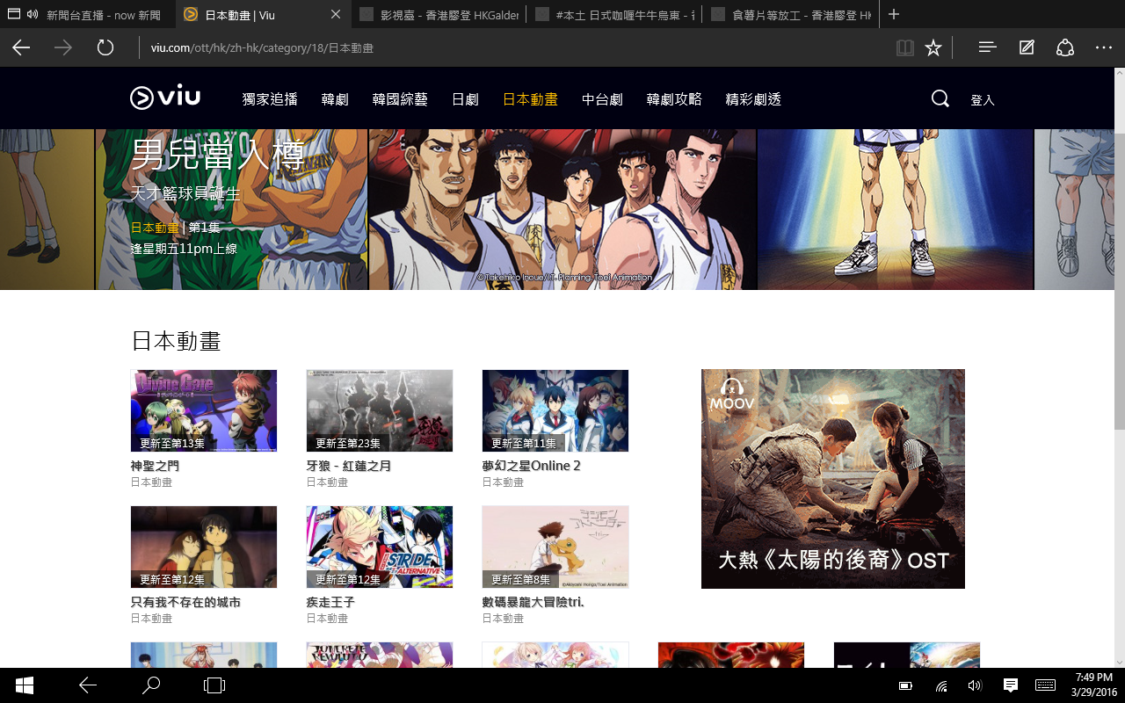Image resolution: width=1125 pixels, height=703 pixels.
Task: Click the MOOV 太陽的後裔 OST advertisement
Action: point(832,479)
